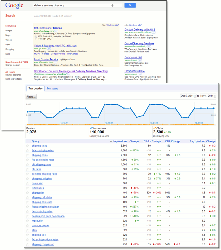Image resolution: width=221 pixels, height=250 pixels.
Task: Open 'fedex shipping calculator' query link
Action: [45, 207]
